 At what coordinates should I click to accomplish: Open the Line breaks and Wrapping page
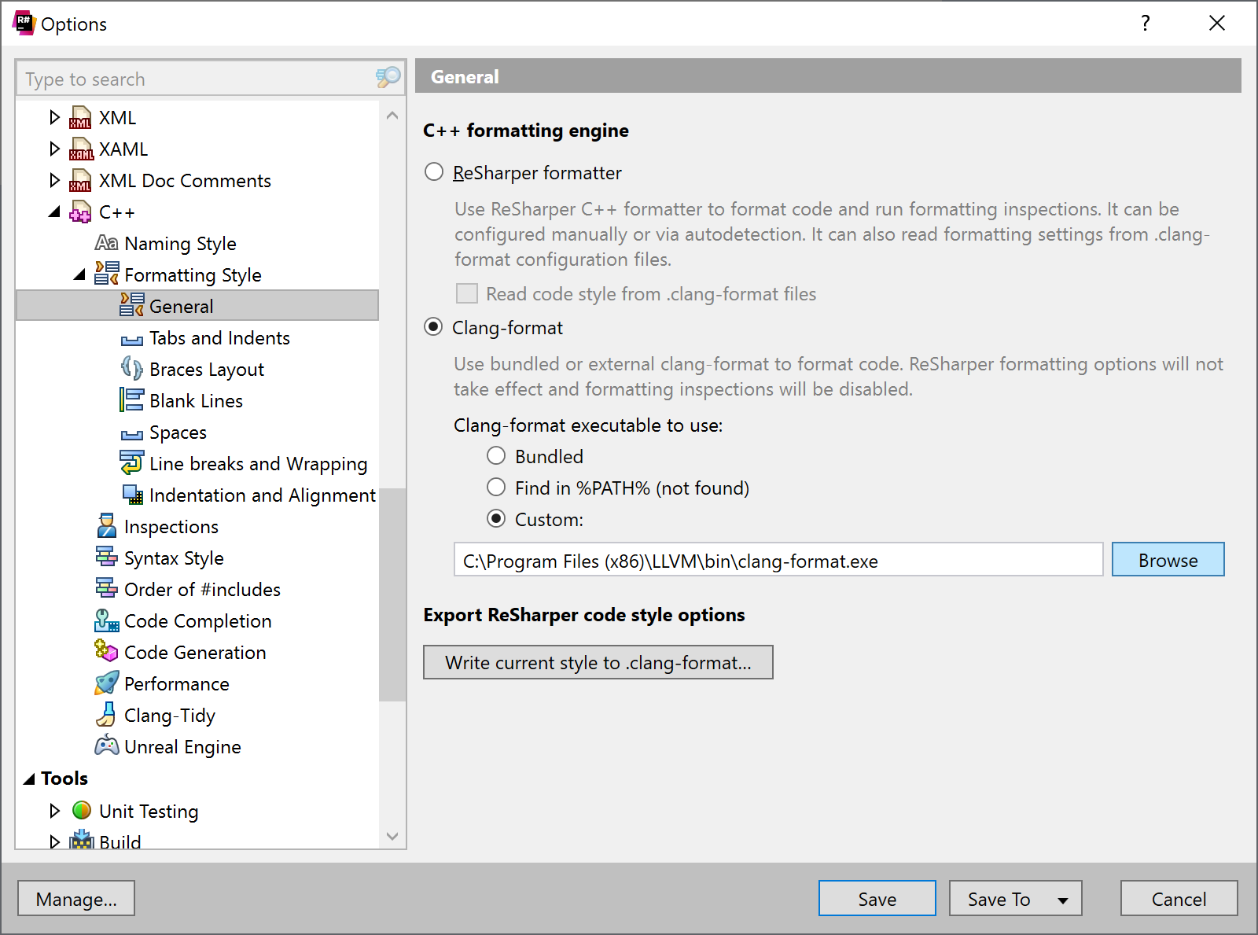click(x=258, y=464)
